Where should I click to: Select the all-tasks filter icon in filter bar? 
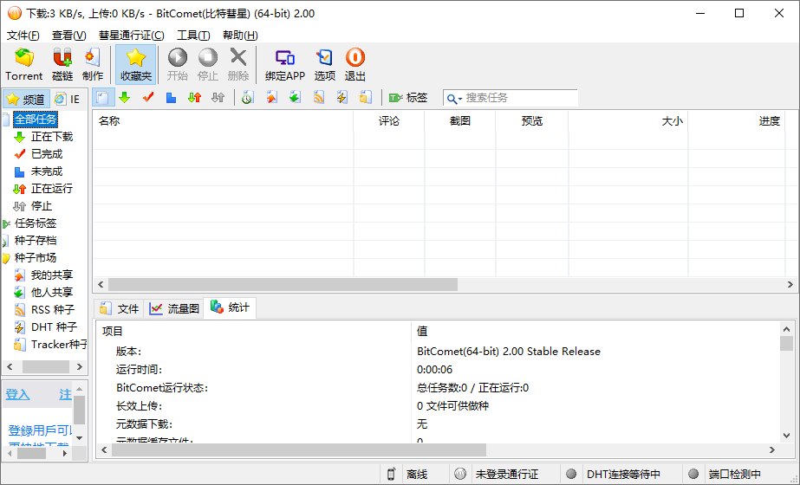102,97
